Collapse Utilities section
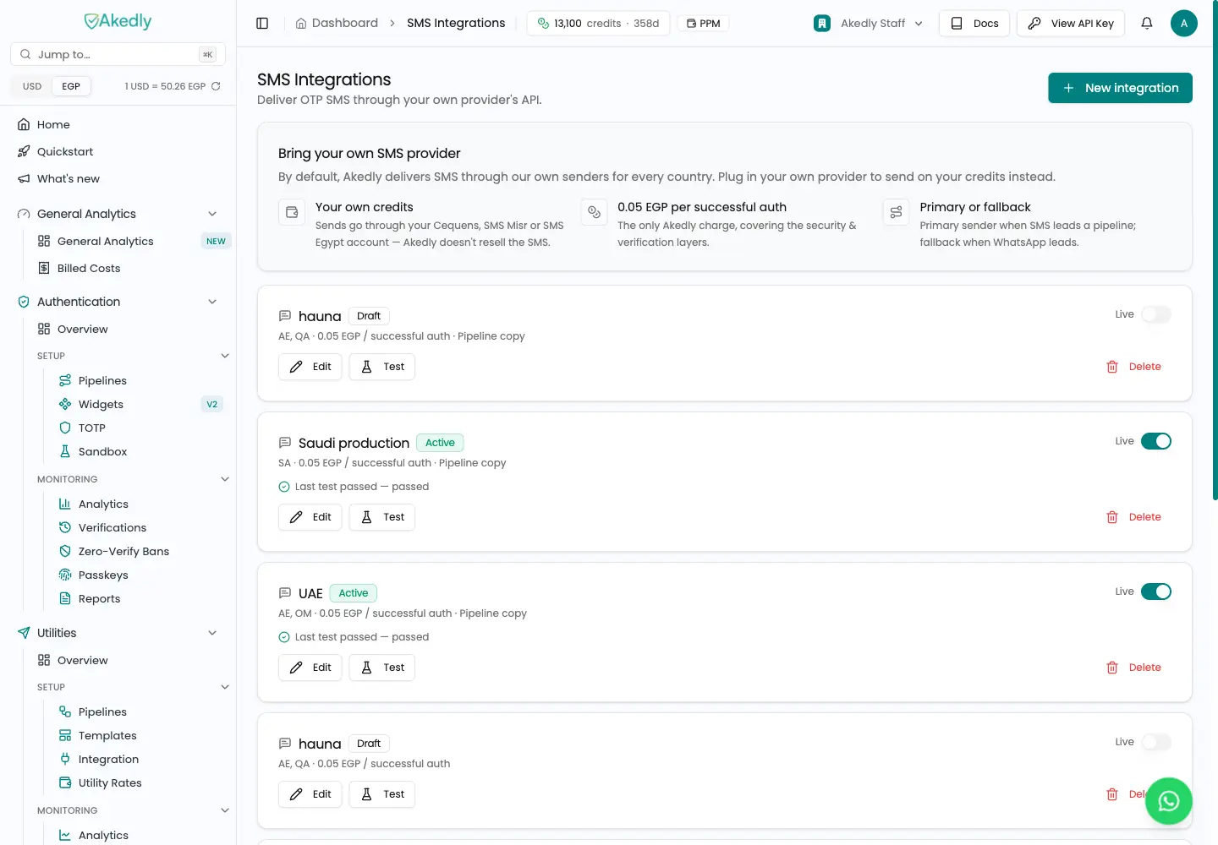Image resolution: width=1218 pixels, height=845 pixels. (x=212, y=633)
